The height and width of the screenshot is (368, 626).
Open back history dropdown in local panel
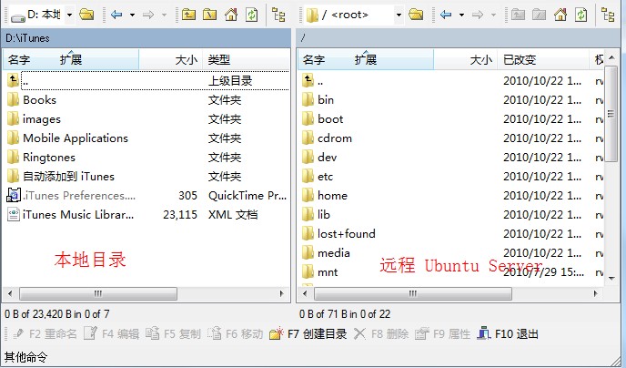132,15
